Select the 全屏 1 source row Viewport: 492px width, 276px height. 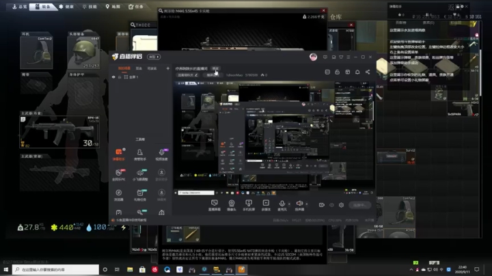click(141, 77)
